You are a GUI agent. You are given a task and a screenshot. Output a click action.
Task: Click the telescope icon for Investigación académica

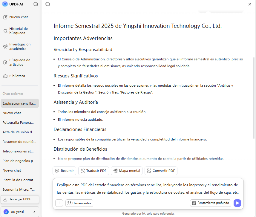[x=5, y=47]
